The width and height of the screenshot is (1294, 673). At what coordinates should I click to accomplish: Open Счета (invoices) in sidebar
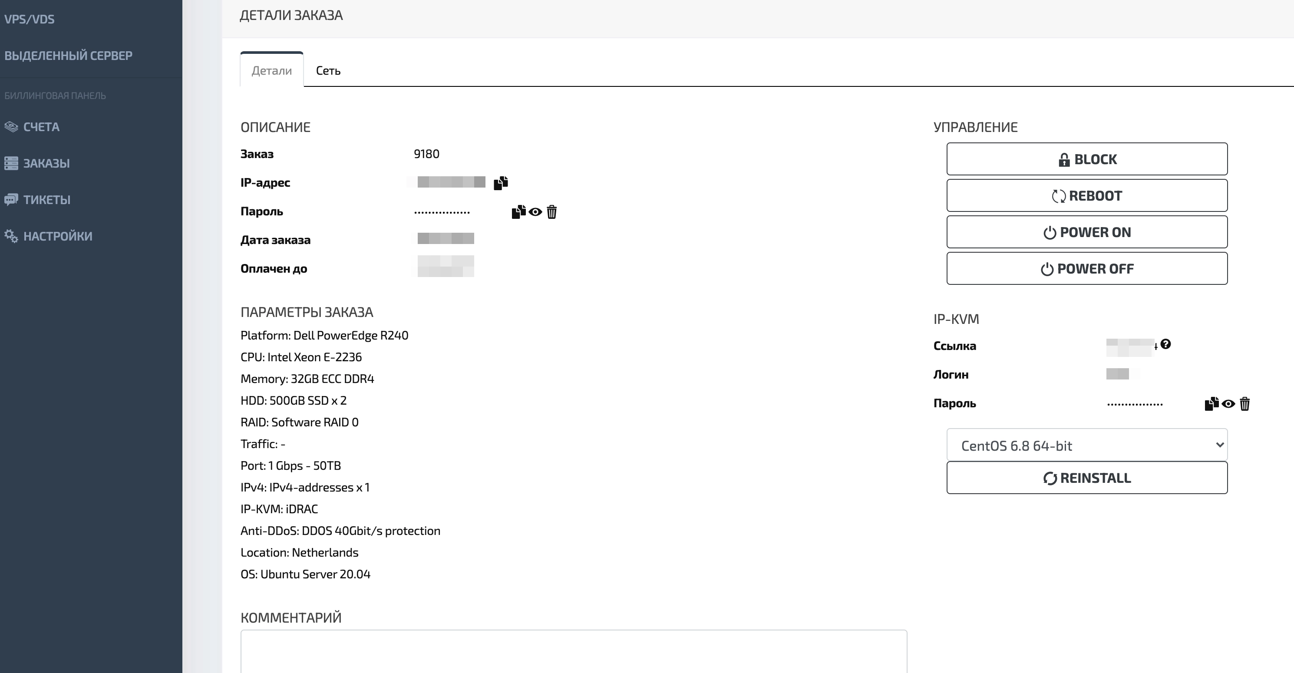point(41,126)
